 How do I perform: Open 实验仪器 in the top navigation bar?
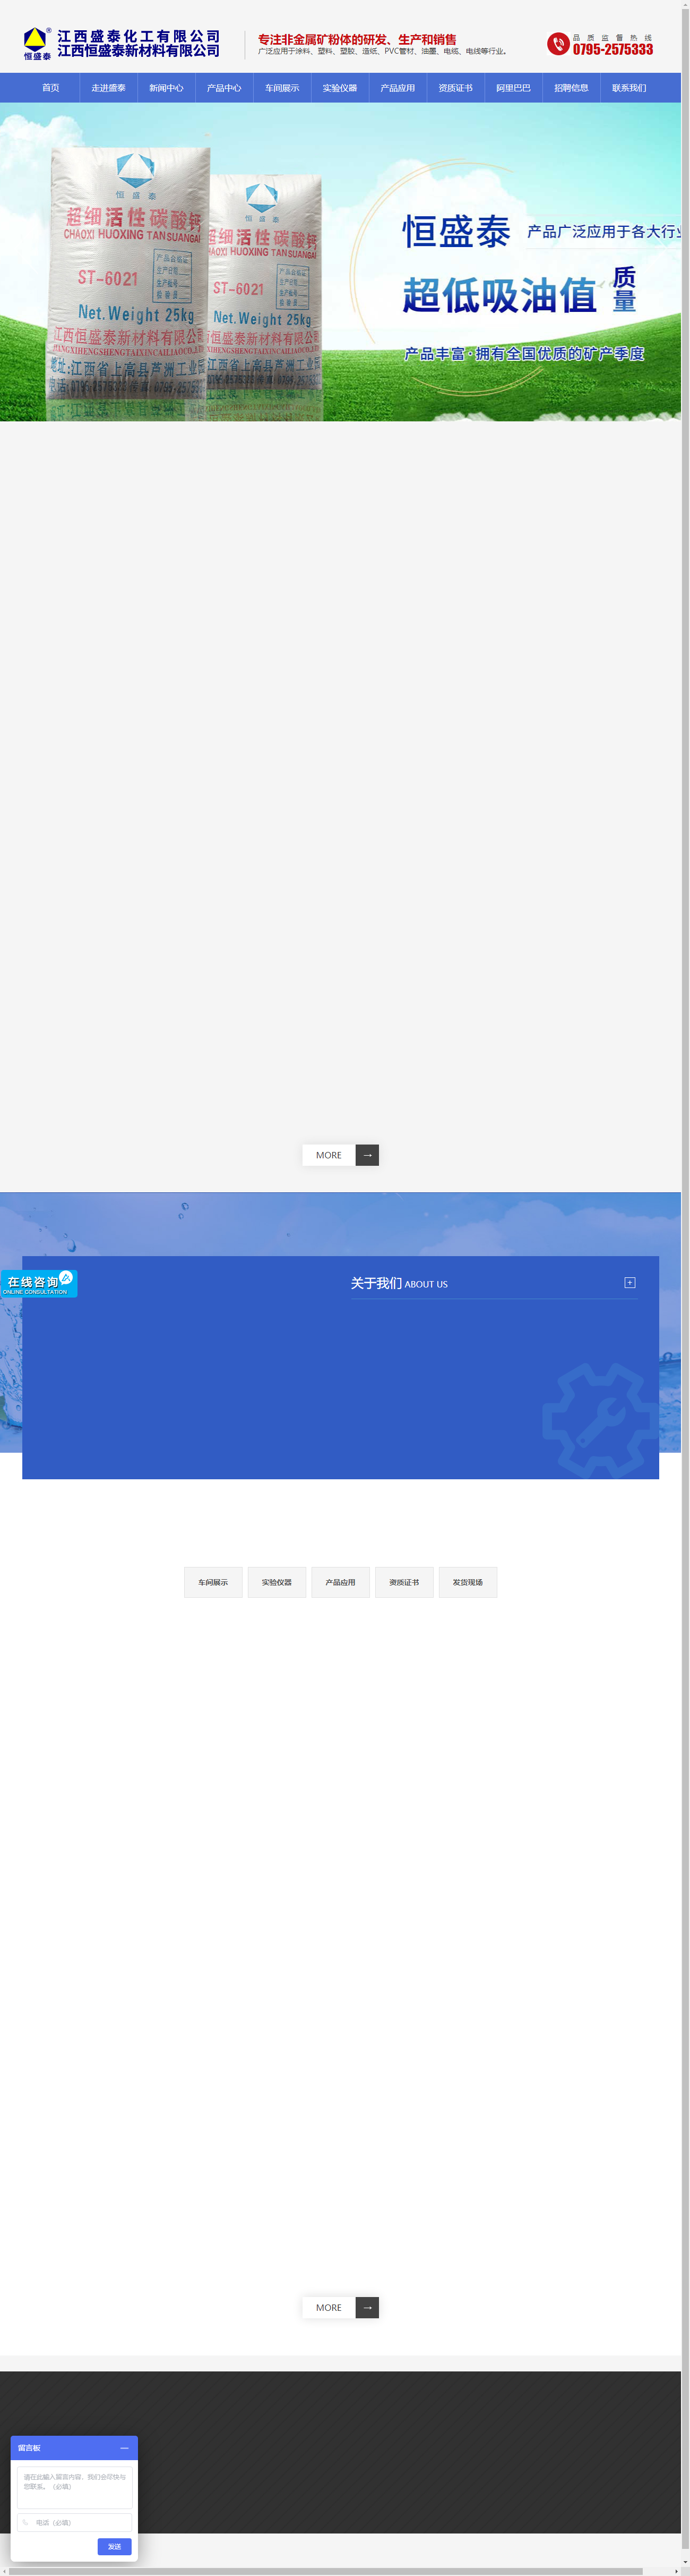click(x=341, y=88)
